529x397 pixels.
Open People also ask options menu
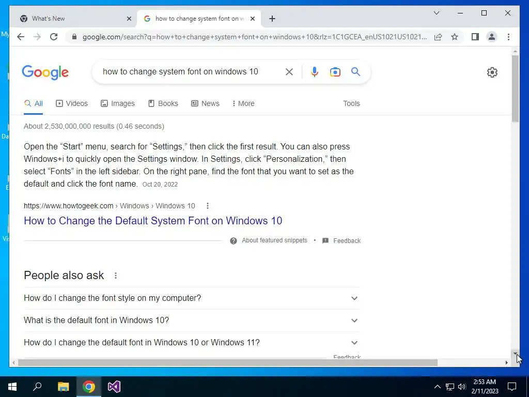pyautogui.click(x=116, y=276)
